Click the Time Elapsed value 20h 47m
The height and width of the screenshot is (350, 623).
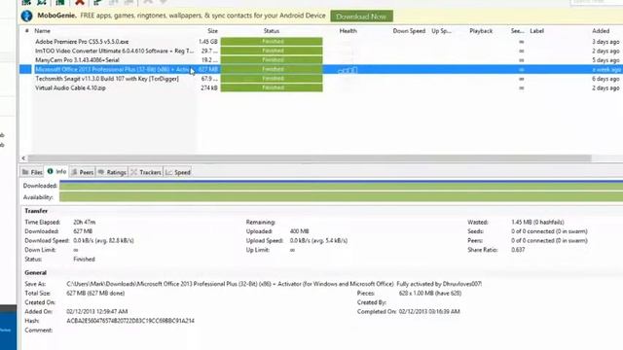(x=85, y=223)
